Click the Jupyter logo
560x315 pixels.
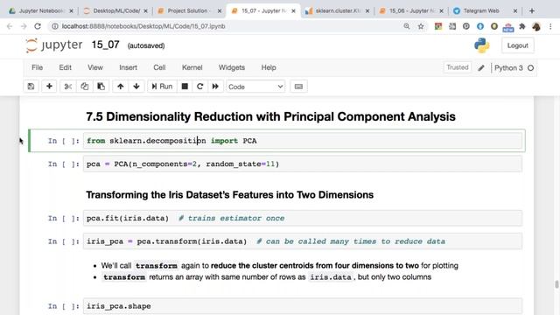tap(54, 45)
